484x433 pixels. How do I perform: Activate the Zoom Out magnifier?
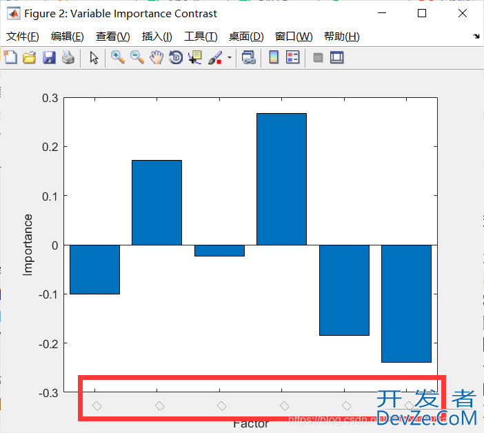[137, 58]
